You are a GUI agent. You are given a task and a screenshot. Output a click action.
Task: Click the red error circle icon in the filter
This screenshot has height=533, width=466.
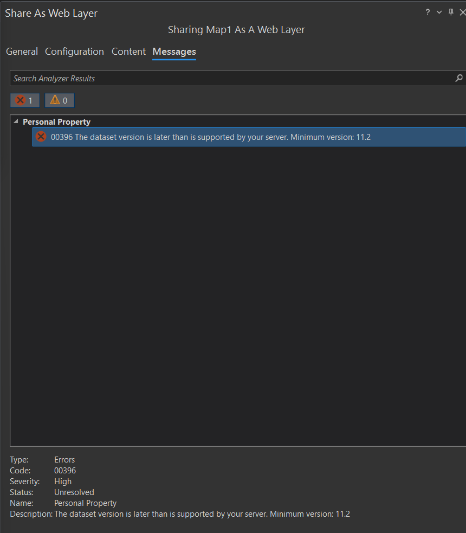click(20, 100)
